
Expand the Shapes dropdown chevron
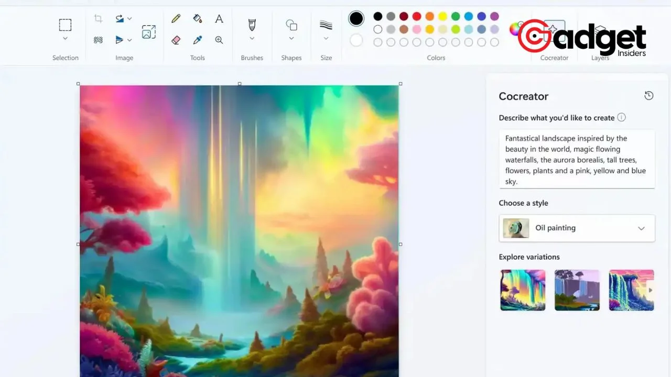click(x=291, y=38)
